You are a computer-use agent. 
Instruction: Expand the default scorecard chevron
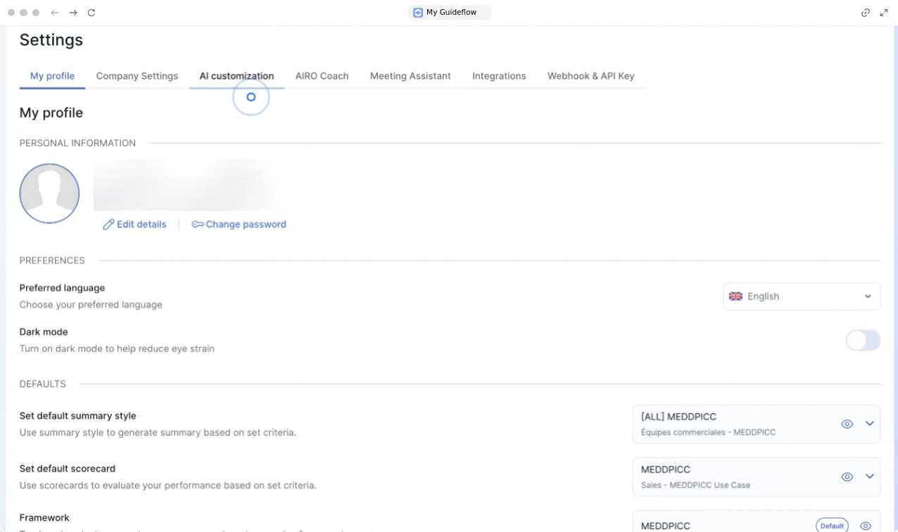870,476
